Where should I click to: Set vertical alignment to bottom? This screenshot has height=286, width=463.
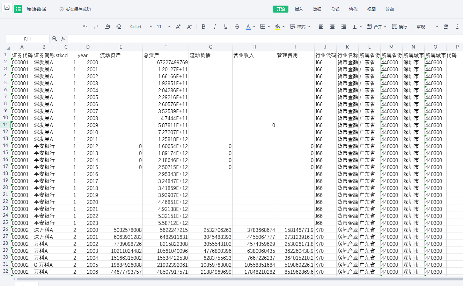click(355, 27)
